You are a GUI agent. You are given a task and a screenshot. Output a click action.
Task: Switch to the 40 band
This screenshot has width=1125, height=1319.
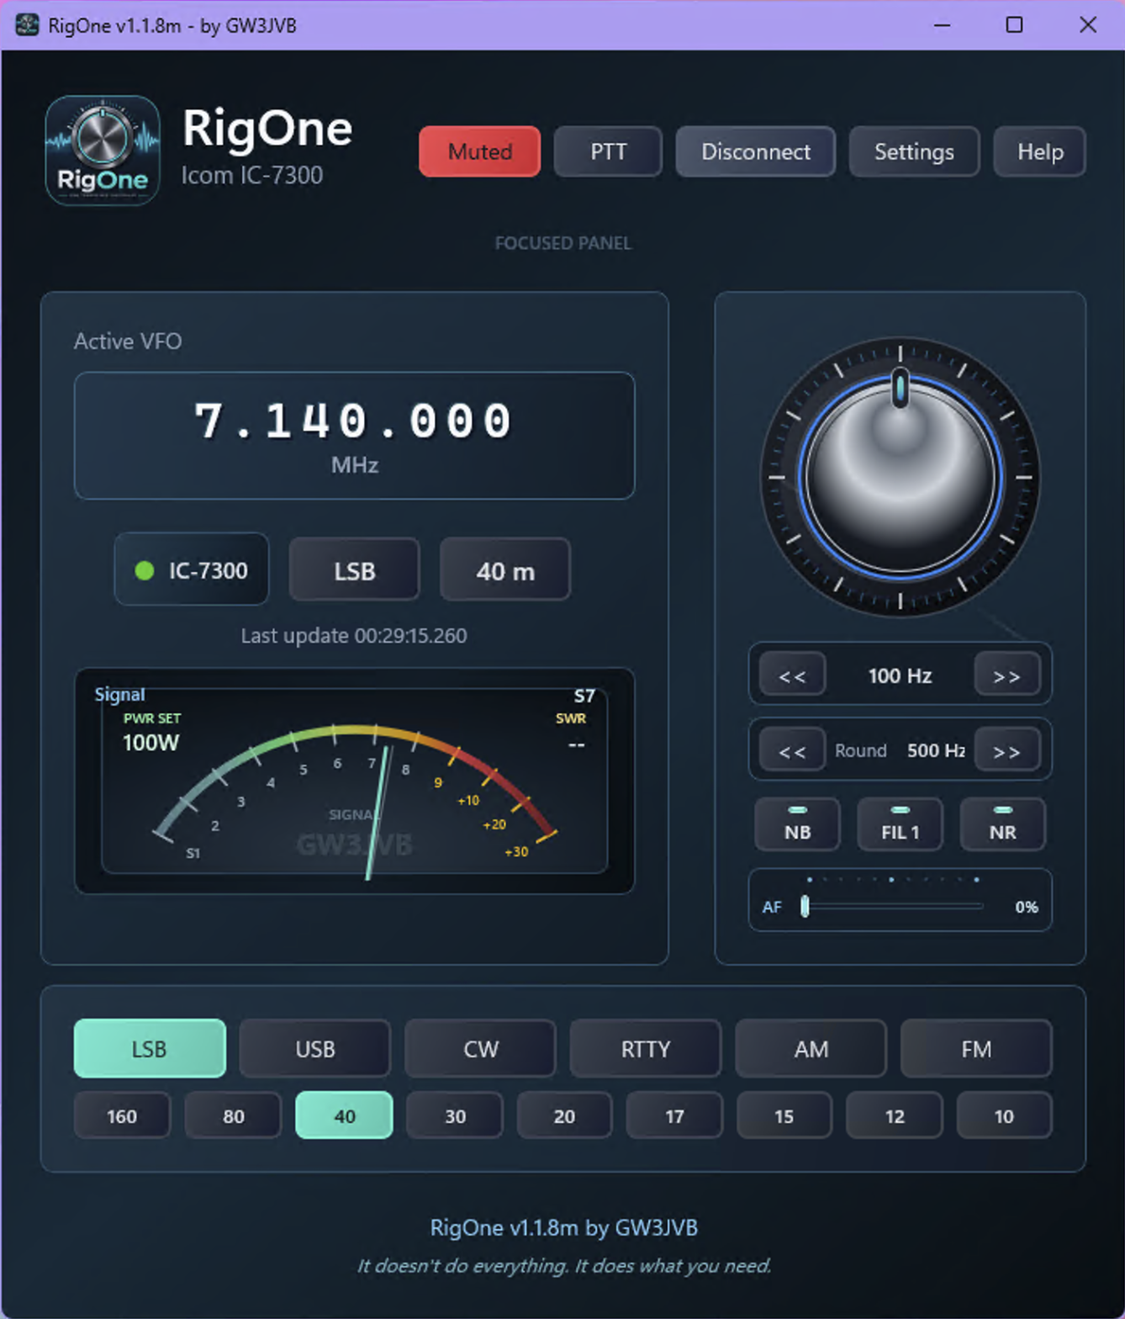pyautogui.click(x=344, y=1115)
